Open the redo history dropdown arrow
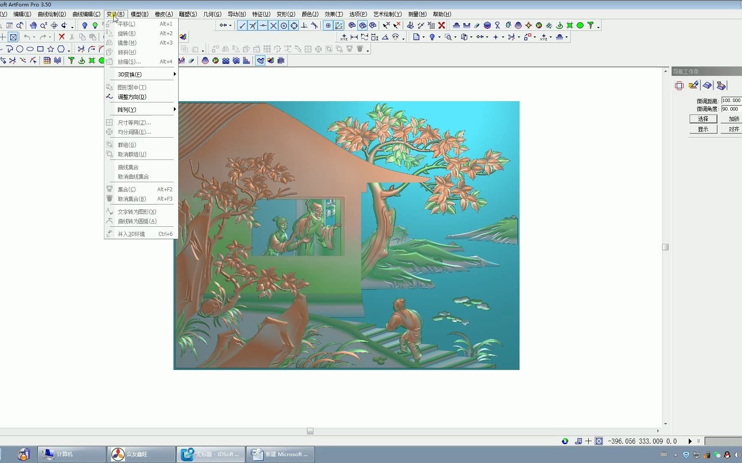This screenshot has width=742, height=463. [x=50, y=37]
